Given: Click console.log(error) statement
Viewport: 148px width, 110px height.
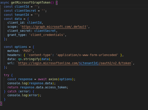Looking at the screenshot, I should (x=24, y=95).
